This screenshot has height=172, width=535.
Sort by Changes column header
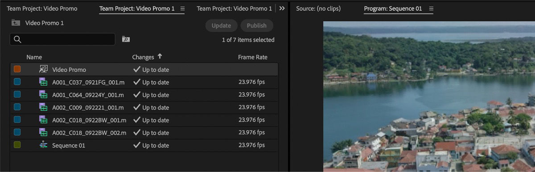click(x=143, y=57)
